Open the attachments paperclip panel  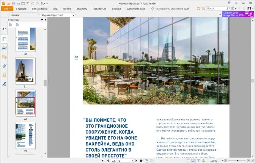[x=5, y=66]
